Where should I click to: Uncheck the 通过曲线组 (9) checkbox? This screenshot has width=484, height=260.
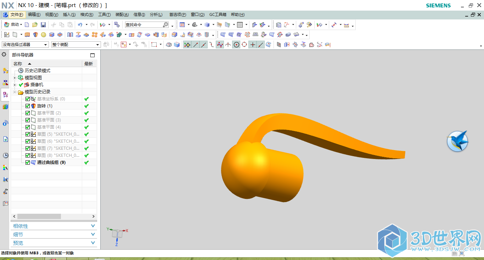click(28, 162)
